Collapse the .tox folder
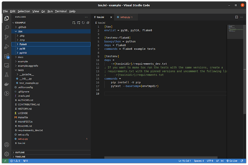The width and height of the screenshot is (248, 165). [x=51, y=31]
